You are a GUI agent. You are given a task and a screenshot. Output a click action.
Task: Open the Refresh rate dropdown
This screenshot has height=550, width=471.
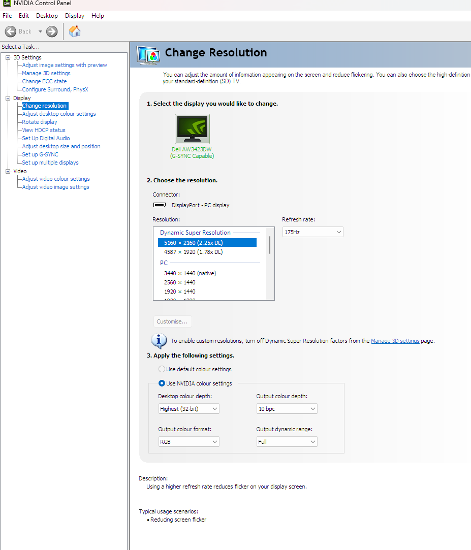[312, 232]
